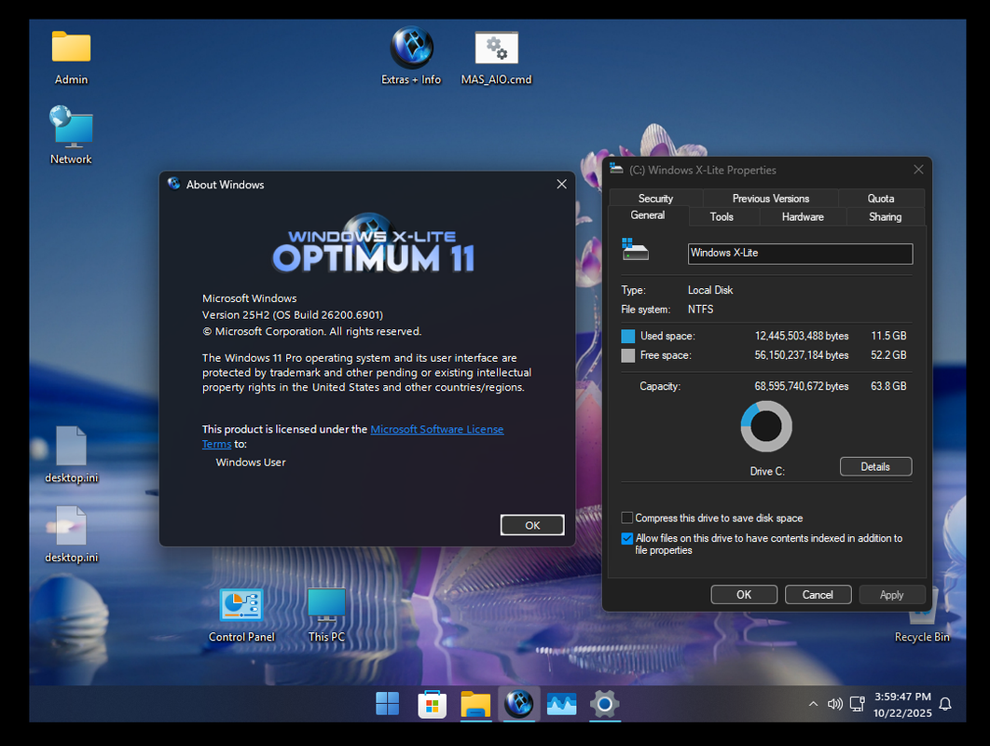Click the Properties window title bar drive icon
The height and width of the screenshot is (746, 990).
click(x=616, y=169)
